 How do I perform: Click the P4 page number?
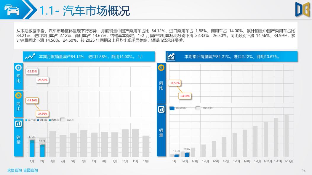(x=303, y=171)
